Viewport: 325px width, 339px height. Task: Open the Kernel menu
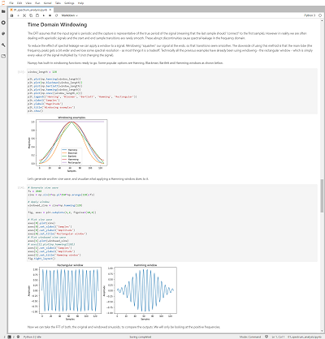click(47, 3)
